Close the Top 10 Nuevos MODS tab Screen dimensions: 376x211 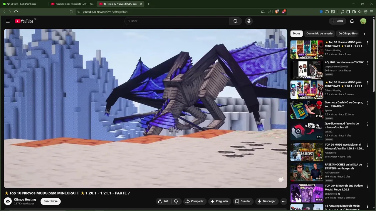pyautogui.click(x=141, y=4)
